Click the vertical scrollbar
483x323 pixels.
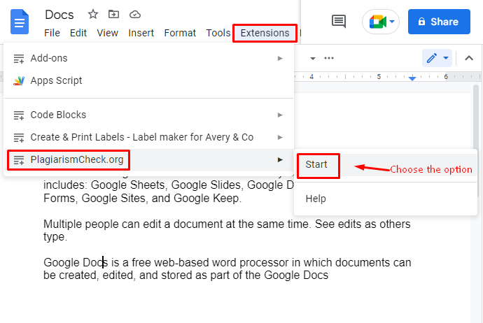tap(476, 141)
